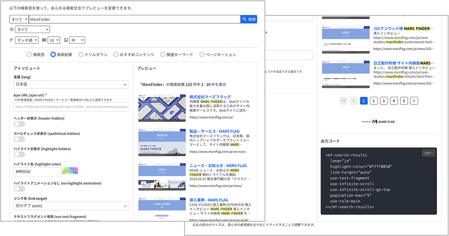The width and height of the screenshot is (449, 236).
Task: Select pagination page 2
Action: (x=374, y=100)
